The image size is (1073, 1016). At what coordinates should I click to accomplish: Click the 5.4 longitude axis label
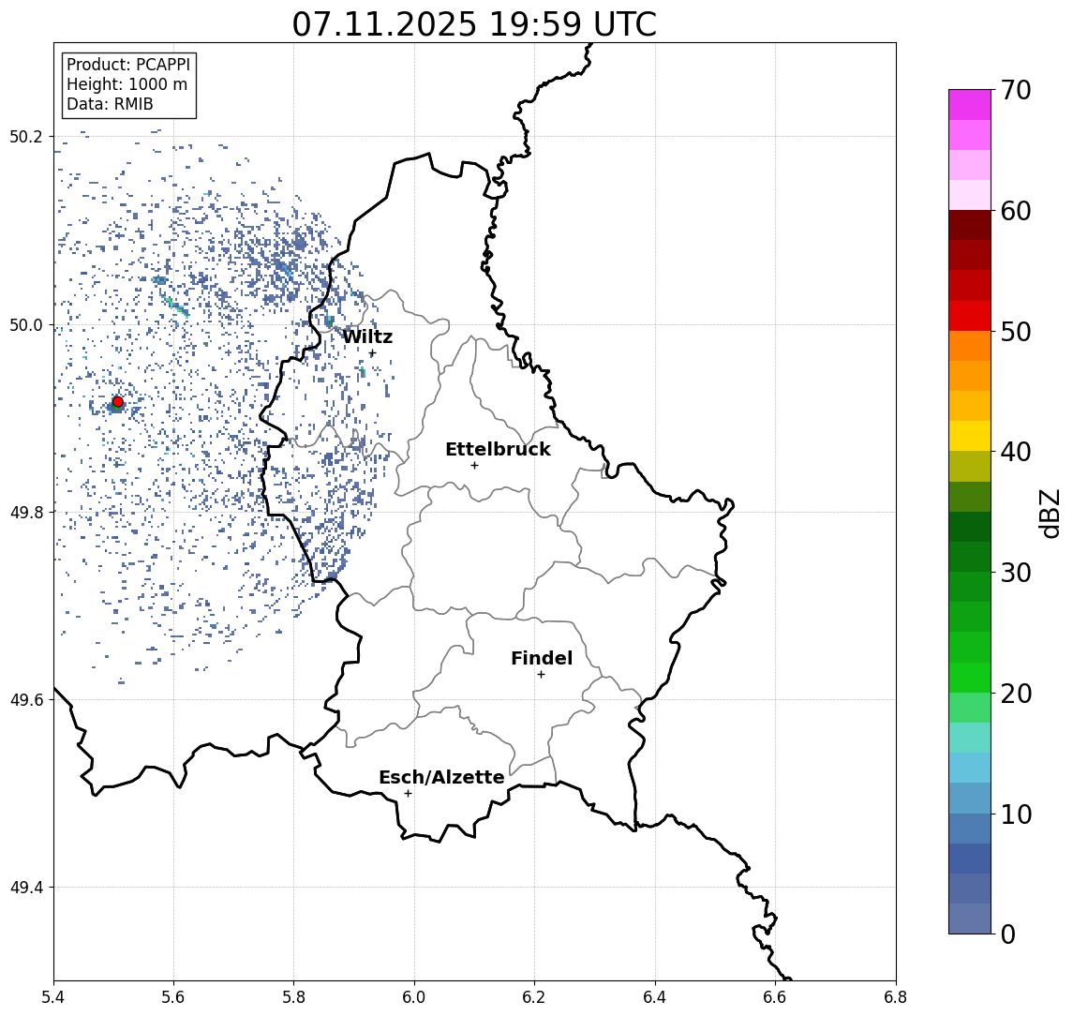point(53,997)
